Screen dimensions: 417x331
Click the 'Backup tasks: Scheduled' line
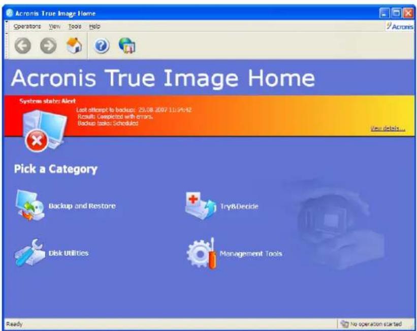108,123
